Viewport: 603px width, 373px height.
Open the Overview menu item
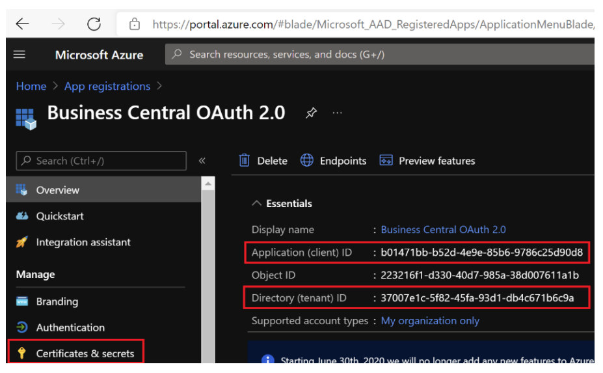point(57,190)
